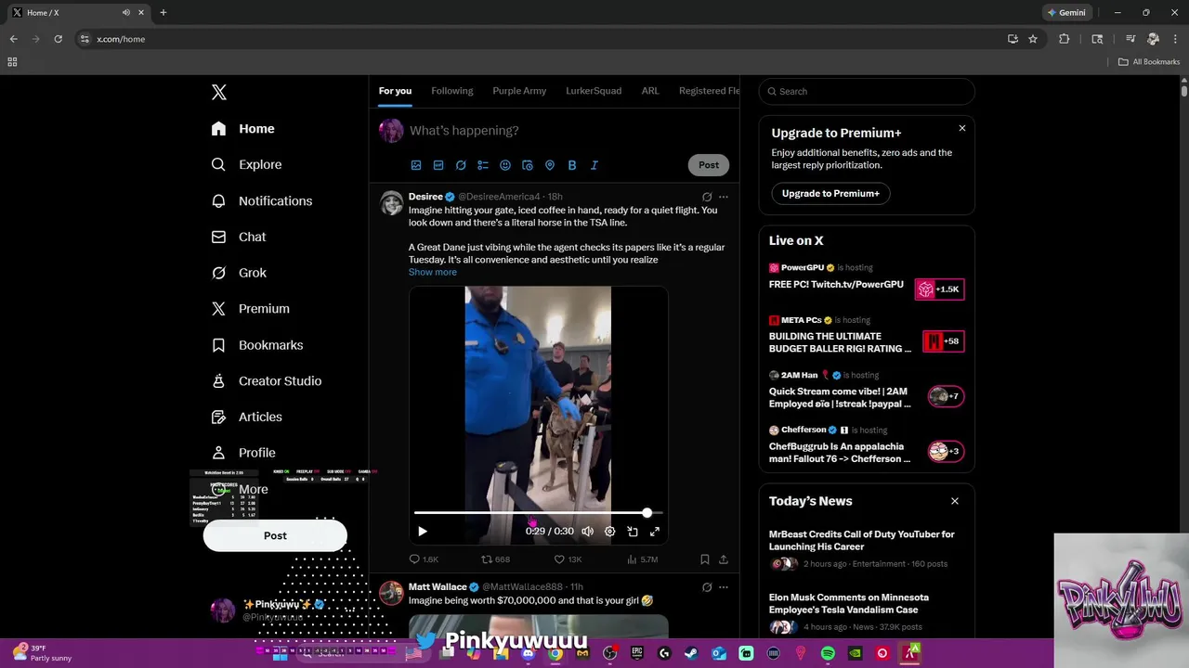The height and width of the screenshot is (668, 1189).
Task: Share Desiree's post
Action: pos(724,559)
